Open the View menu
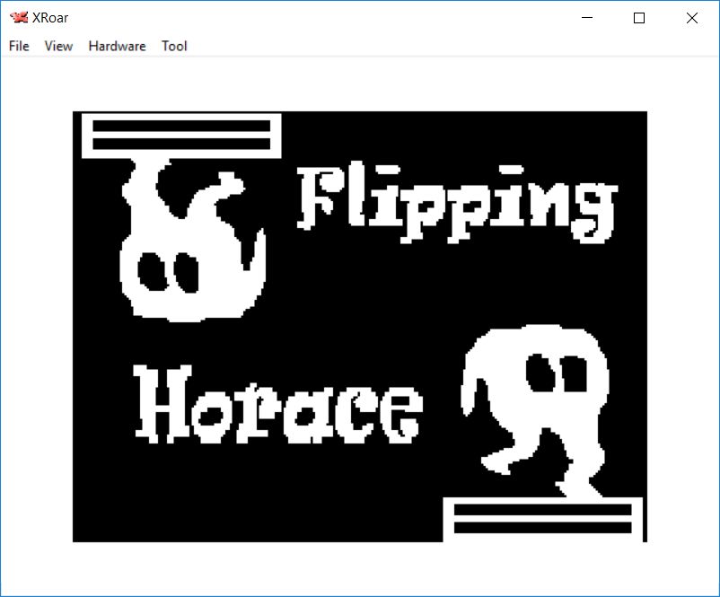Image resolution: width=720 pixels, height=597 pixels. [58, 46]
